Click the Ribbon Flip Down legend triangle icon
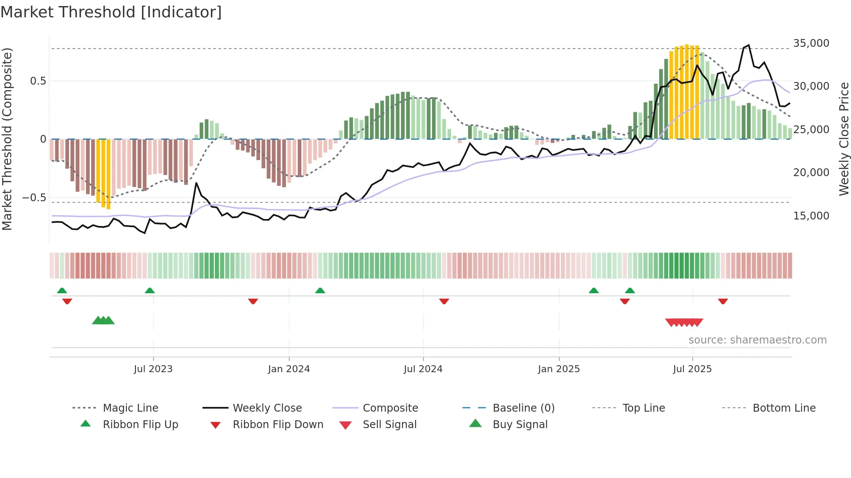 (x=215, y=425)
